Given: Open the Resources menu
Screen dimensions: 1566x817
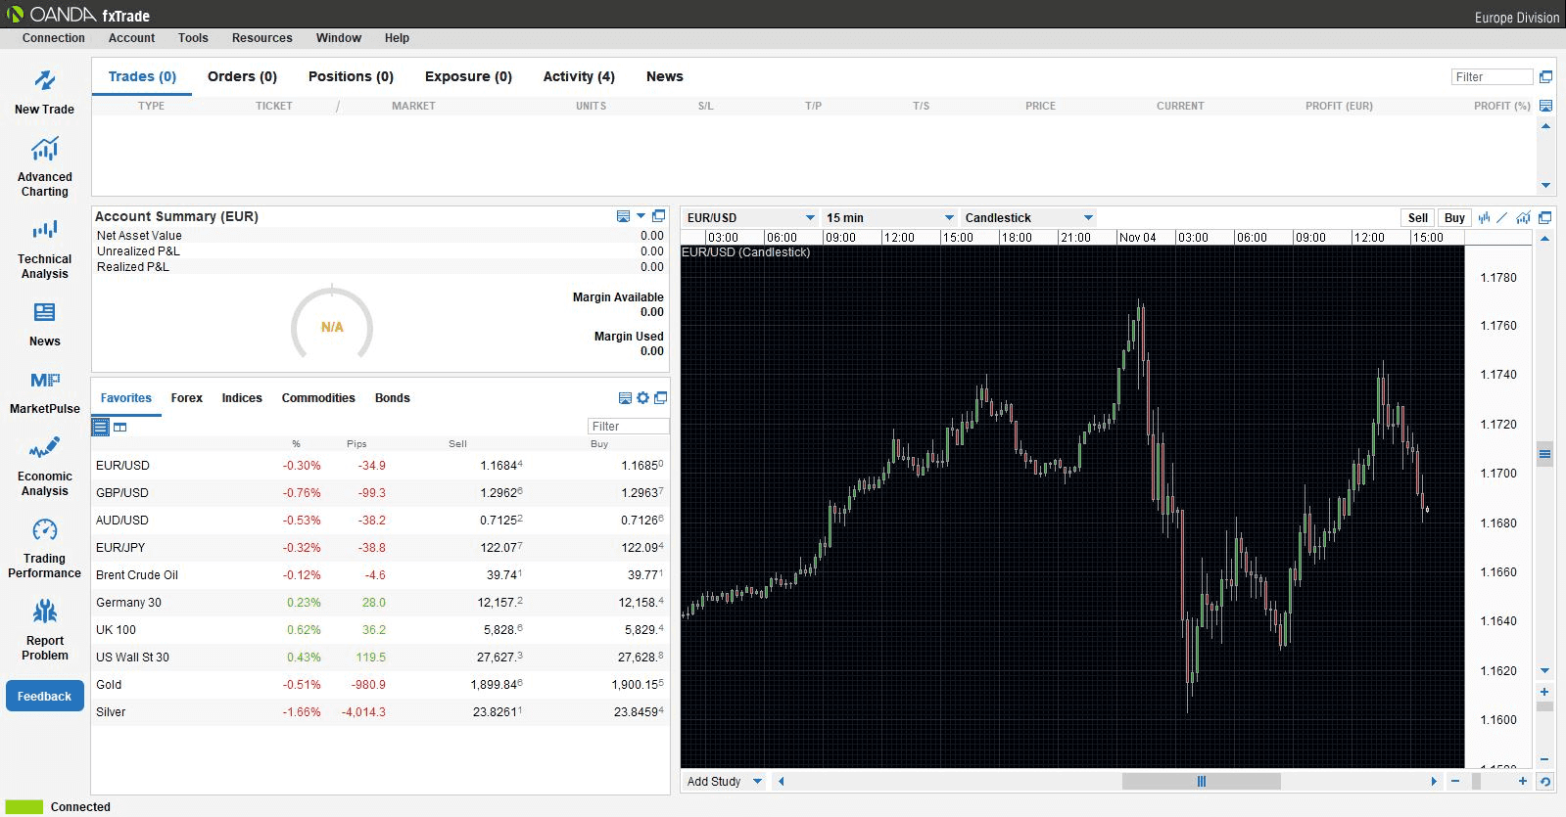Looking at the screenshot, I should tap(261, 38).
